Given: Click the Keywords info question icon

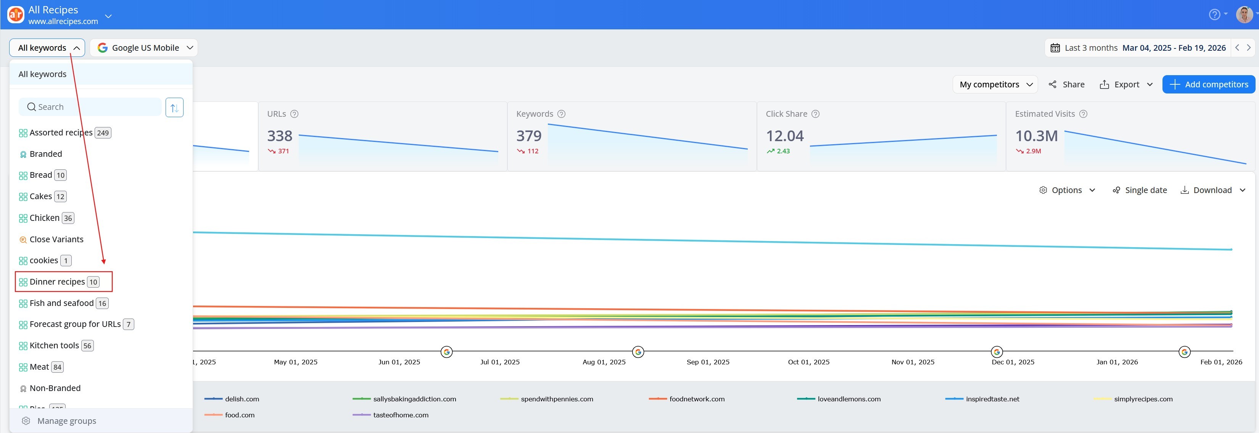Looking at the screenshot, I should pyautogui.click(x=562, y=114).
